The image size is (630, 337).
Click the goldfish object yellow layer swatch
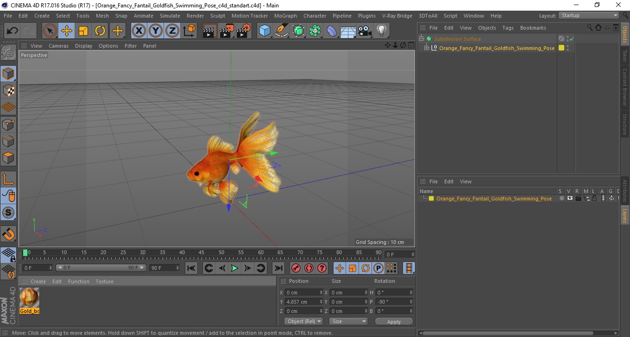[561, 48]
